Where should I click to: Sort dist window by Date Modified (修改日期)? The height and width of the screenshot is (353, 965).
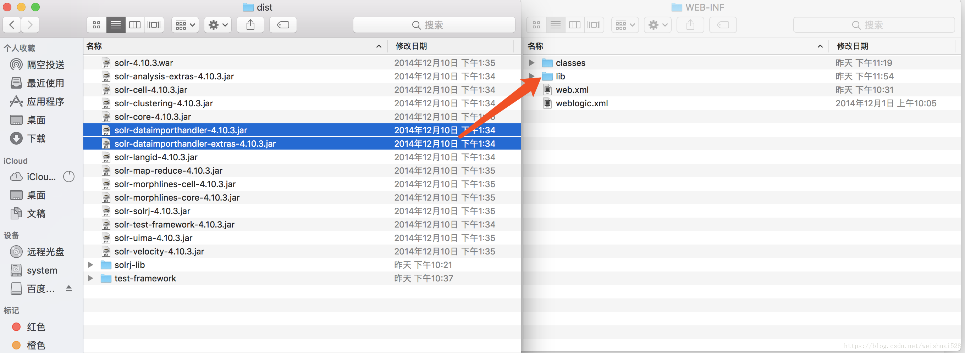(x=451, y=46)
